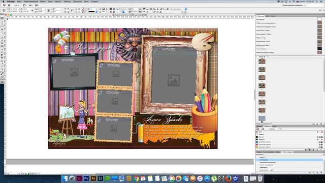Open the Редактирование menu
Screen dimensions: 325x183
click(x=31, y=2)
